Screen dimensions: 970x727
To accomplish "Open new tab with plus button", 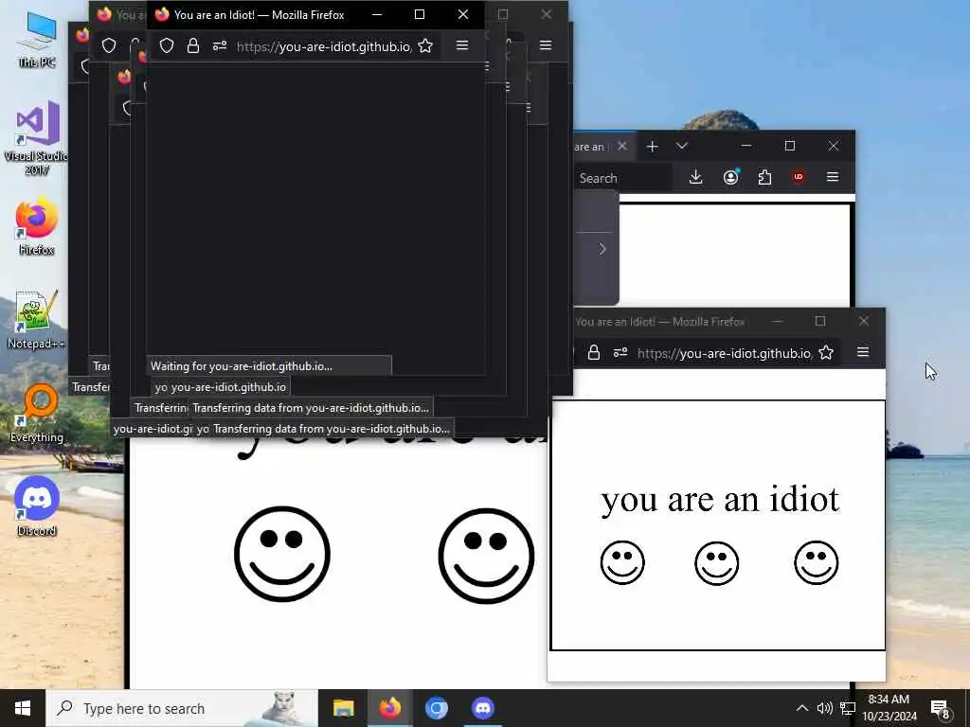I will click(x=652, y=147).
